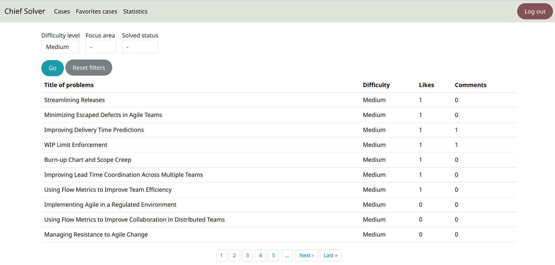The image size is (555, 265).
Task: Open Improving Delivery Time Predictions case
Action: [94, 130]
